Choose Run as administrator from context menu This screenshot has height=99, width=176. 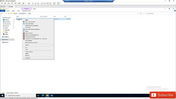[38, 22]
